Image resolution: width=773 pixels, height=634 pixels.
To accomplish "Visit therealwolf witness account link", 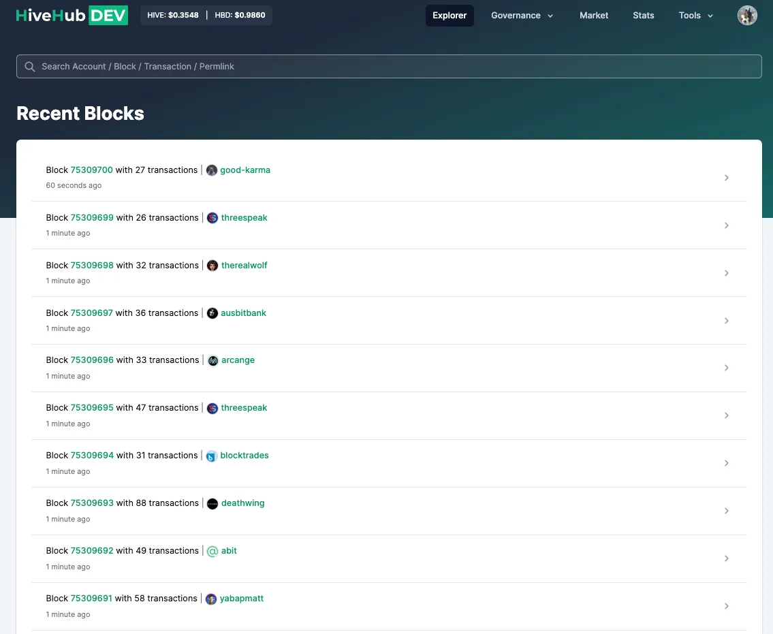I will [x=244, y=265].
